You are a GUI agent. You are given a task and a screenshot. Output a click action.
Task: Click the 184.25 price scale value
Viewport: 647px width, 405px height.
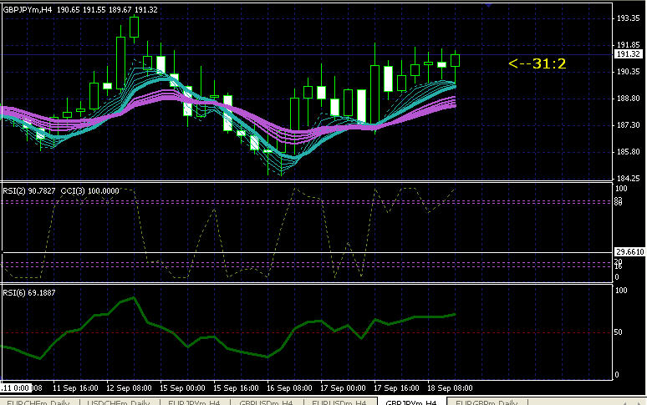click(x=628, y=179)
